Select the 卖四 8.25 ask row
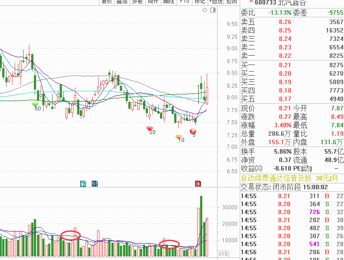Screen dimensions: 344x260 tap(292, 30)
